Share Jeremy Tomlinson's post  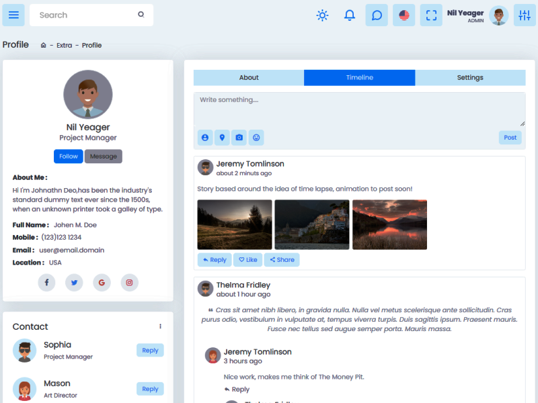[x=282, y=259]
